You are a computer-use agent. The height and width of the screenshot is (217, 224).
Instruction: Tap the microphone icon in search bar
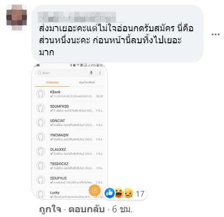coord(91,73)
